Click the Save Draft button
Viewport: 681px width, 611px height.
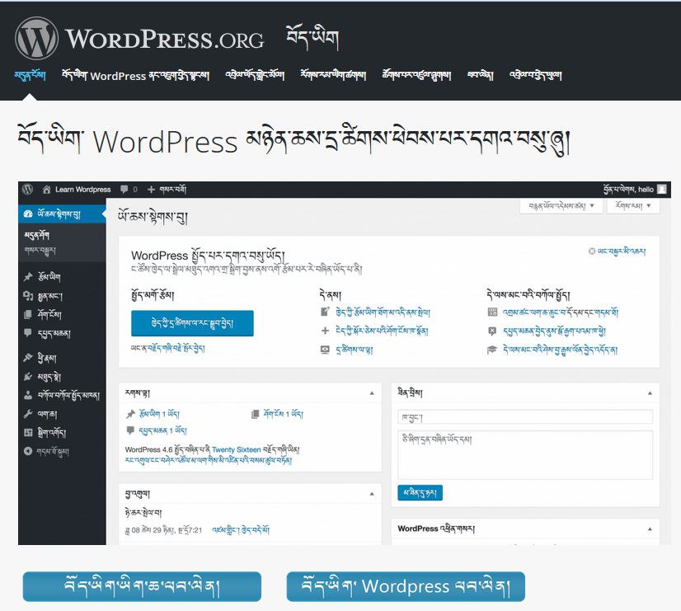(x=420, y=493)
